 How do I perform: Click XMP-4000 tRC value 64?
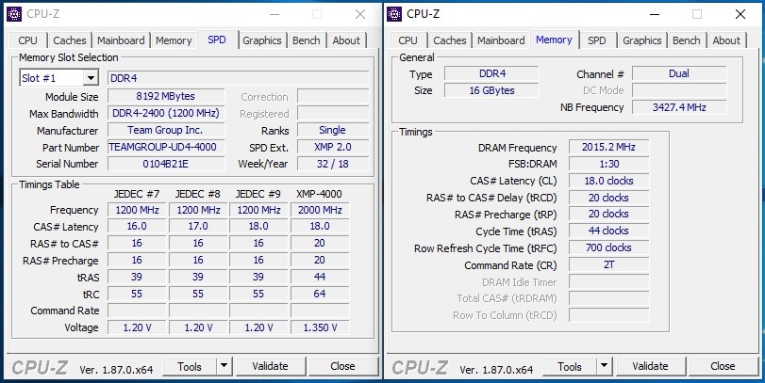(x=320, y=294)
